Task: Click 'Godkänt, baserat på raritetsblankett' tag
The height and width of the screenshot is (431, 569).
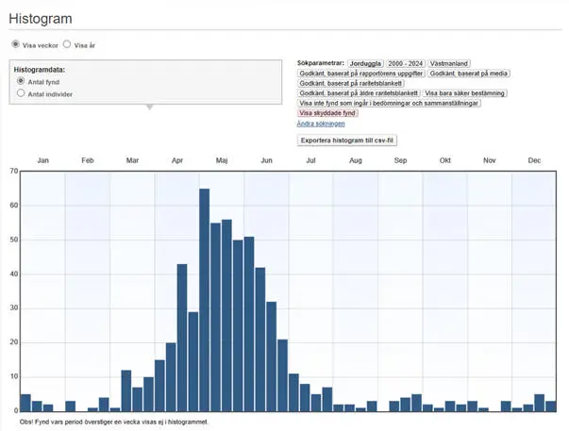Action: [344, 83]
